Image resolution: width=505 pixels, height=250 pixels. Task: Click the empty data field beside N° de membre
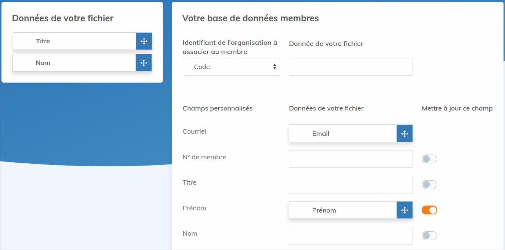[x=350, y=159]
